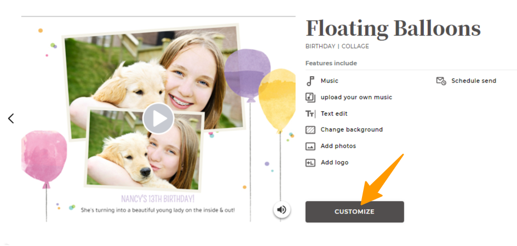Click the CUSTOMIZE button
Screen dimensions: 517x246
click(x=354, y=211)
